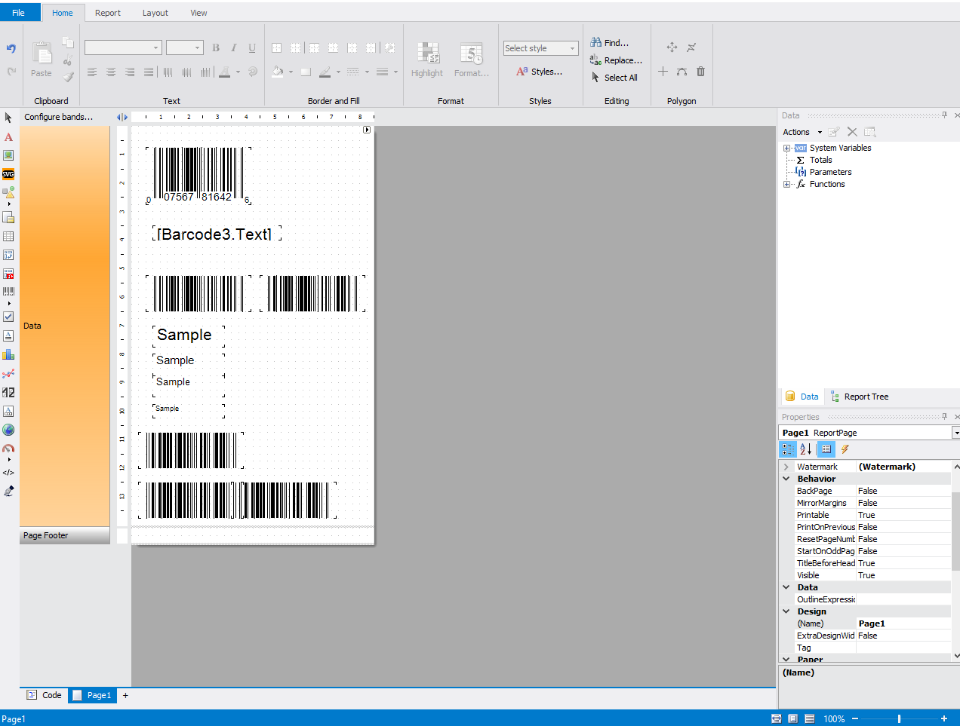The height and width of the screenshot is (726, 960).
Task: Insert a Subreport object
Action: 8,218
